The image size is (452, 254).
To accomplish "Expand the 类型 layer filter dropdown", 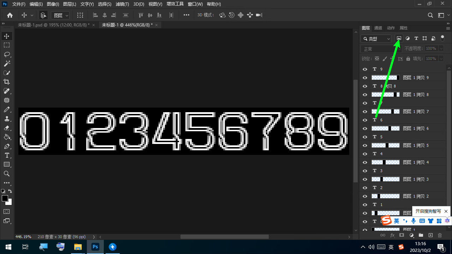I will [376, 39].
